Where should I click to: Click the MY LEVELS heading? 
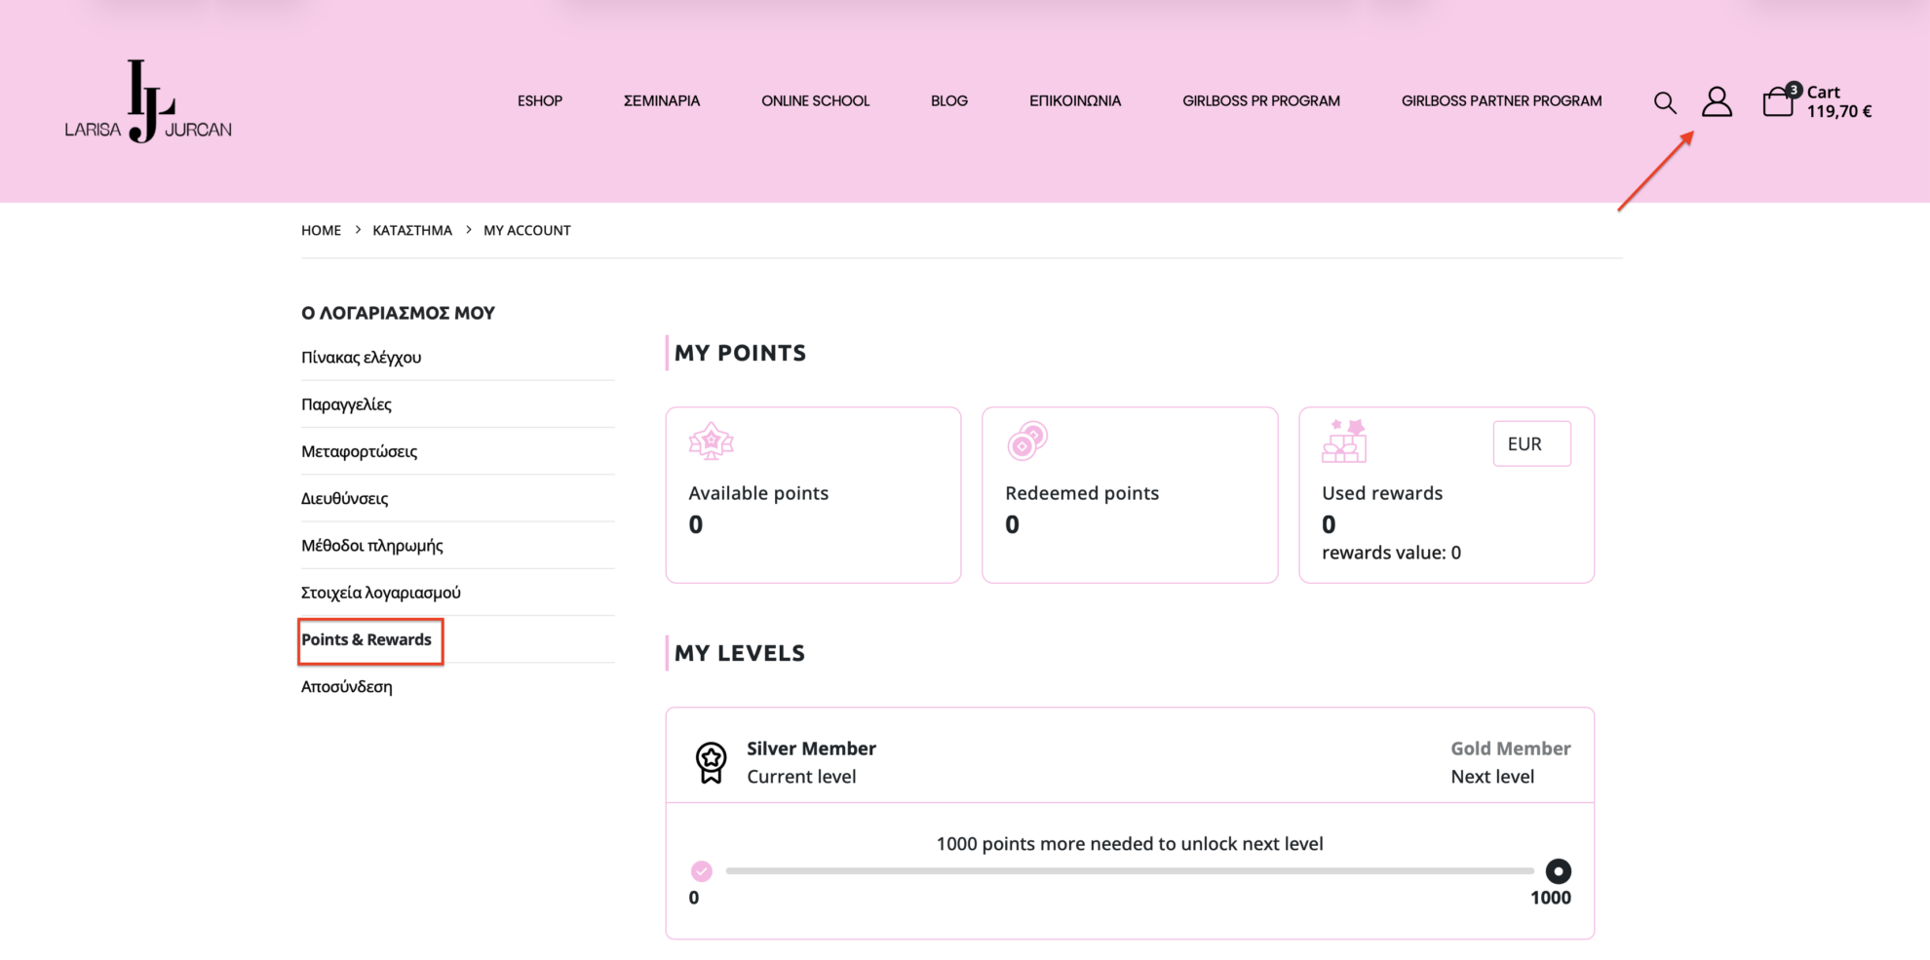739,653
